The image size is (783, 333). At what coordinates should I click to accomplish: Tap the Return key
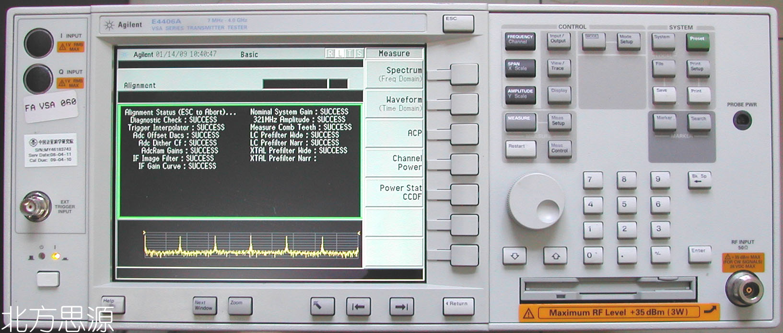click(458, 307)
